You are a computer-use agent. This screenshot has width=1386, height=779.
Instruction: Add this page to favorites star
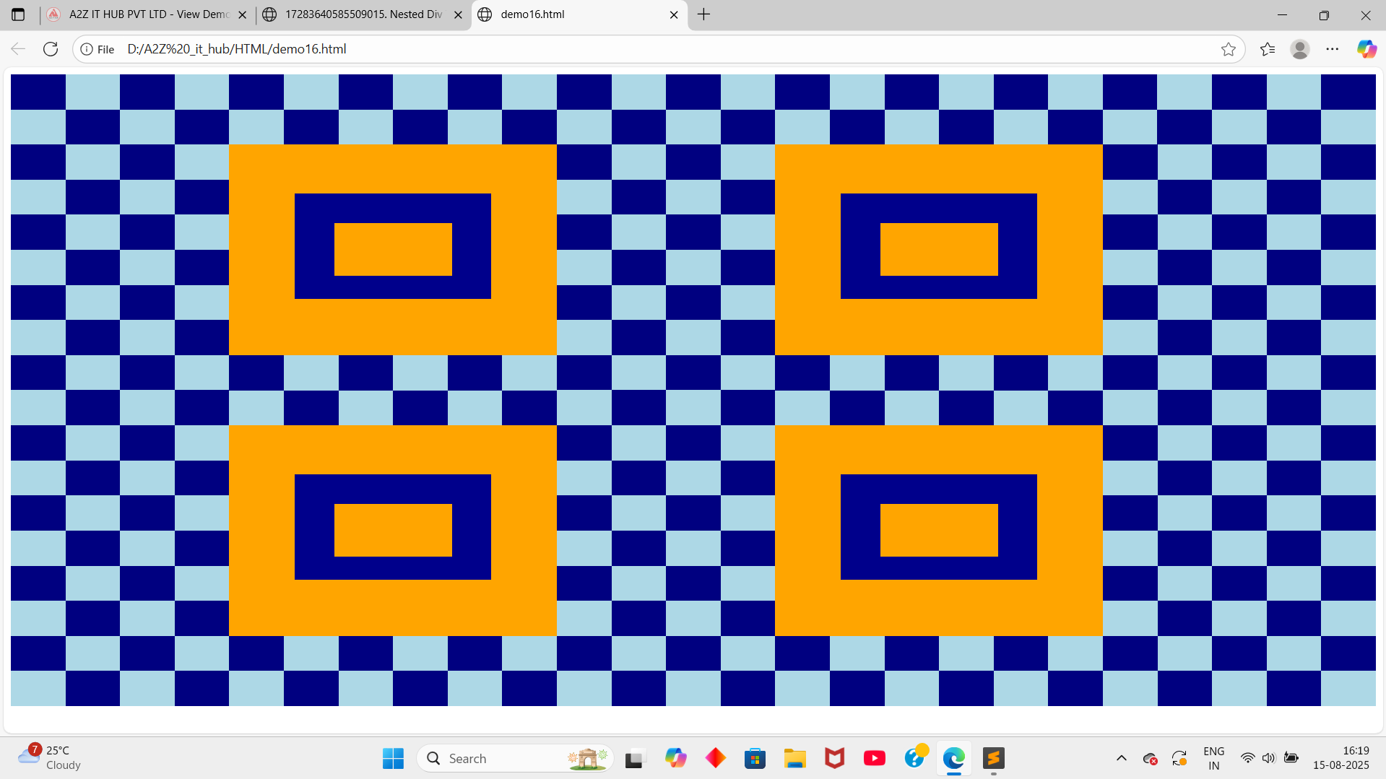(x=1228, y=49)
